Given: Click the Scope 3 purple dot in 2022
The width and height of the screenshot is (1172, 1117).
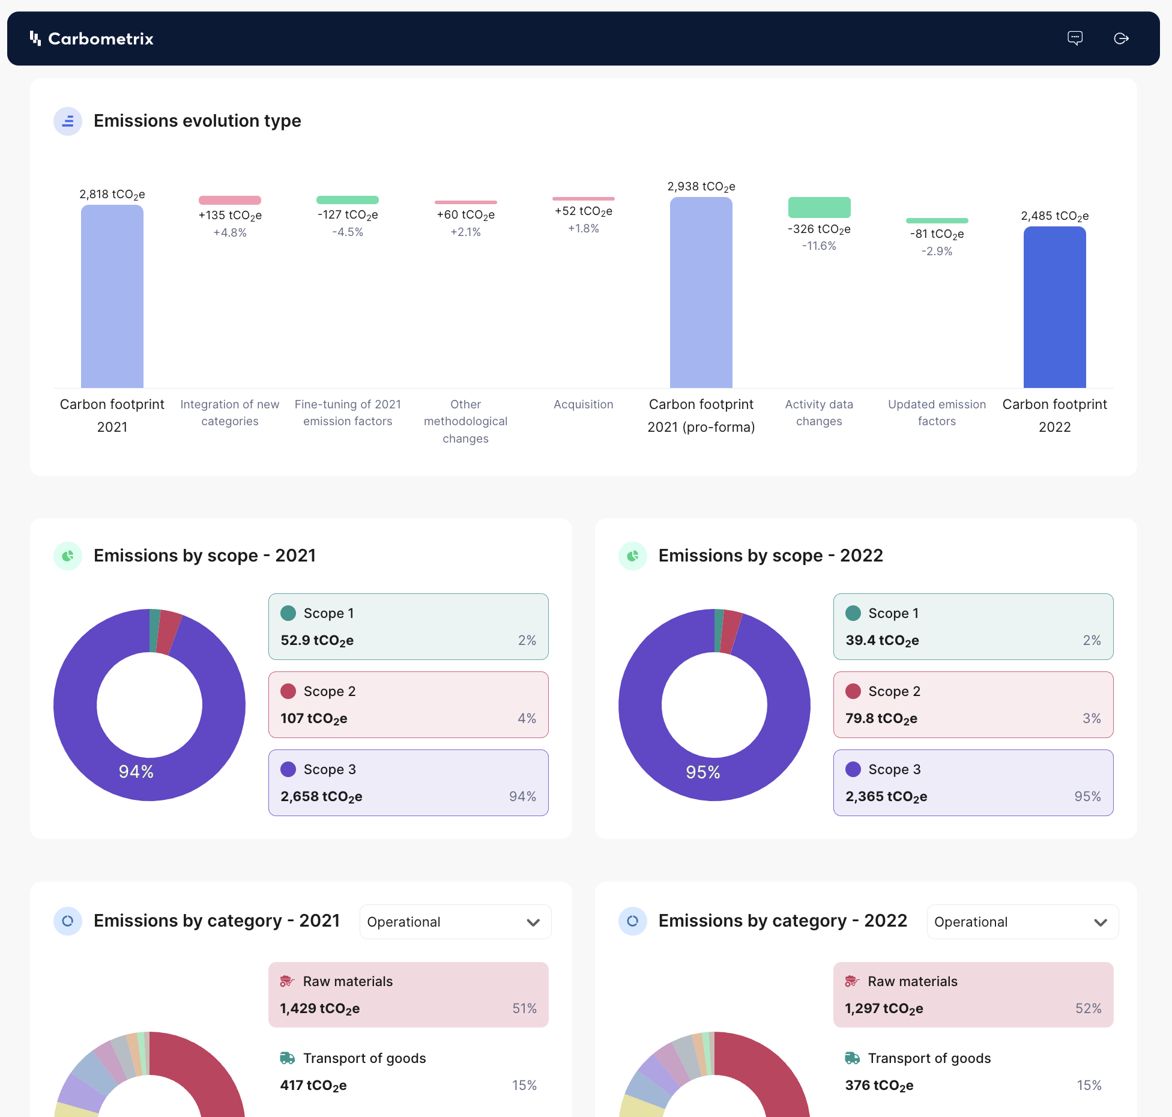Looking at the screenshot, I should [853, 769].
